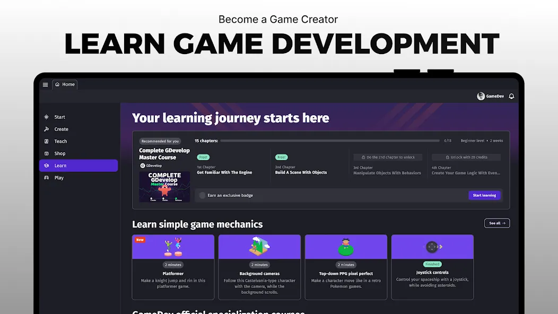
Task: Click the 0/15 progress count
Action: coord(448,141)
